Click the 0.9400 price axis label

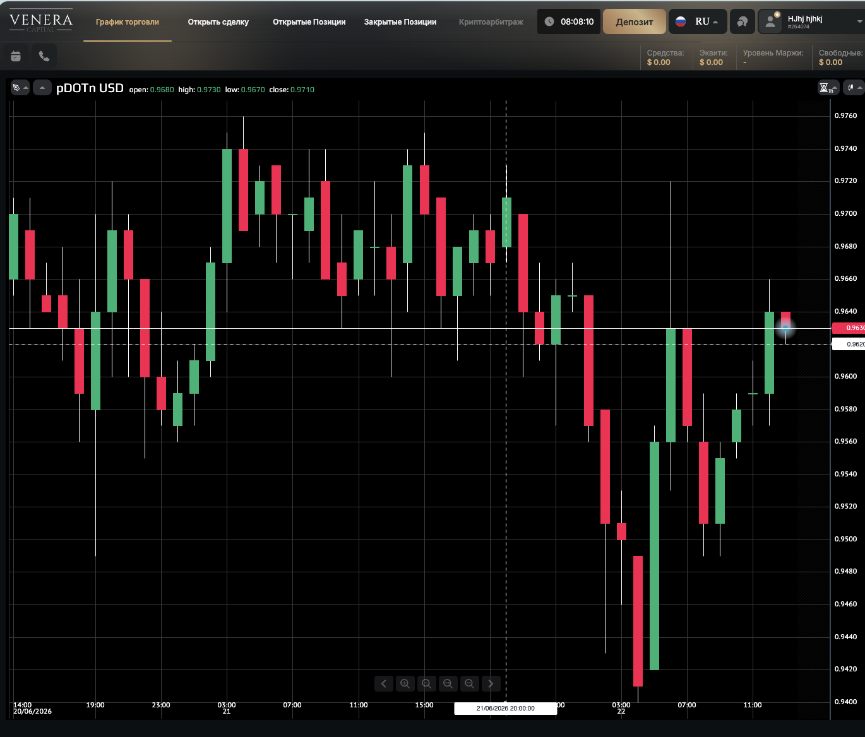[x=846, y=702]
